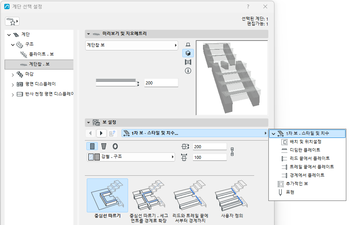This screenshot has width=349, height=225.
Task: Choose 중심선 따르기 - 세그먼트를 경계로 확장
Action: (148, 201)
